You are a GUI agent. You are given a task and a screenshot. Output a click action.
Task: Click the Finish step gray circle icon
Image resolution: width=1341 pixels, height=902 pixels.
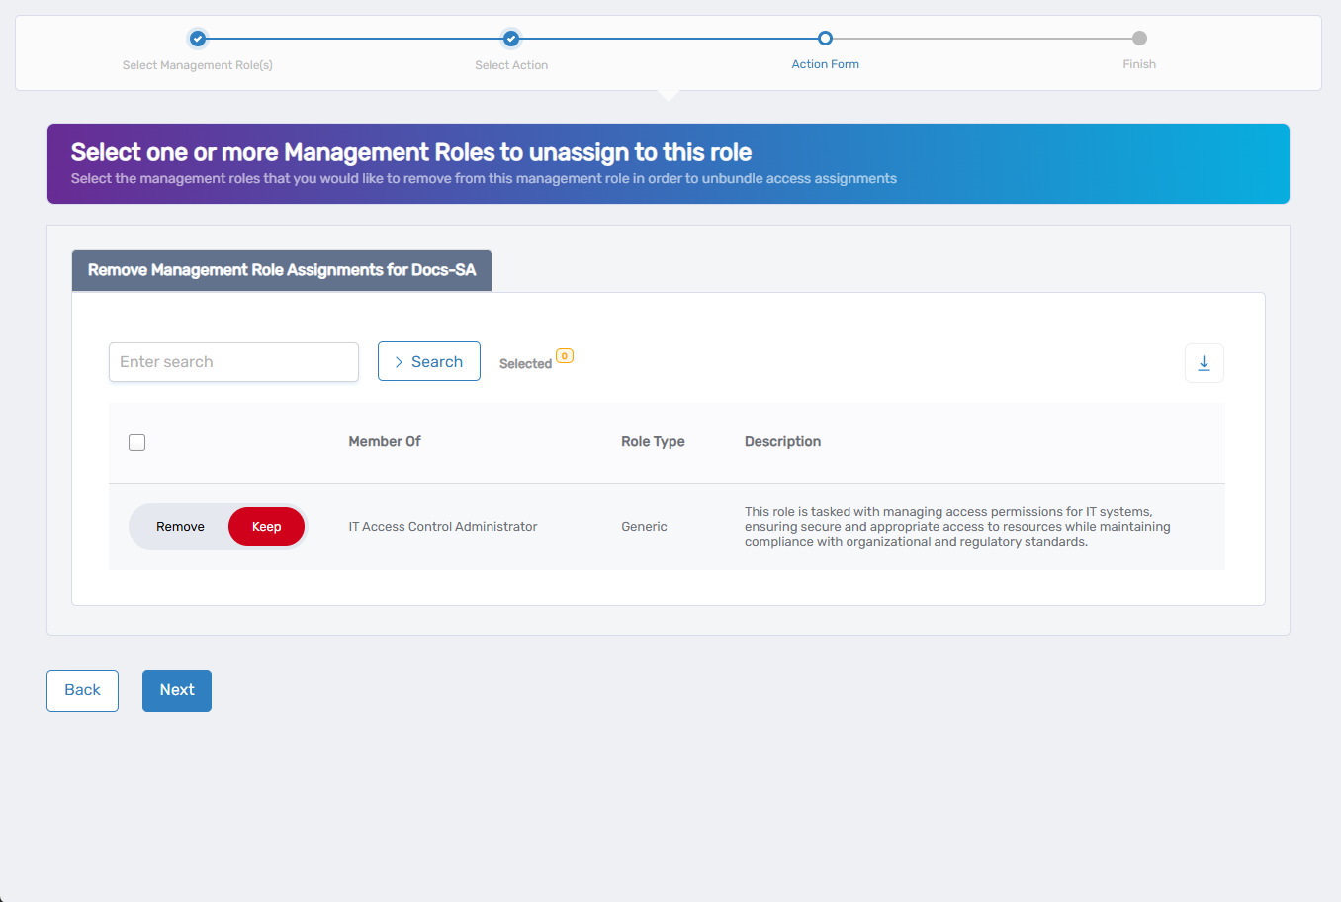tap(1139, 38)
